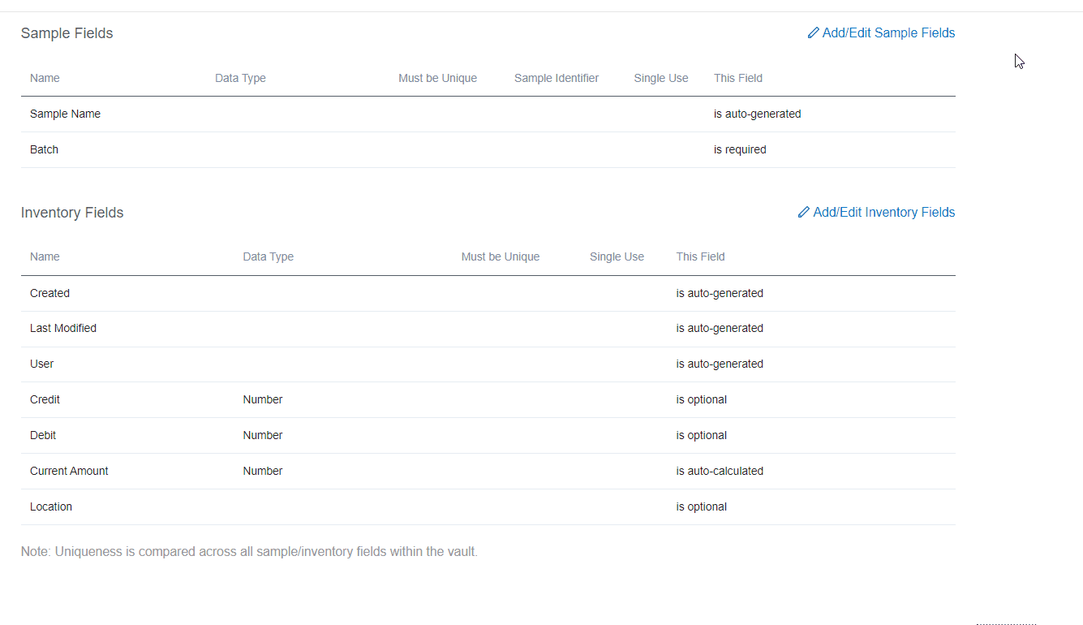
Task: Click the Current Amount field name
Action: (69, 471)
